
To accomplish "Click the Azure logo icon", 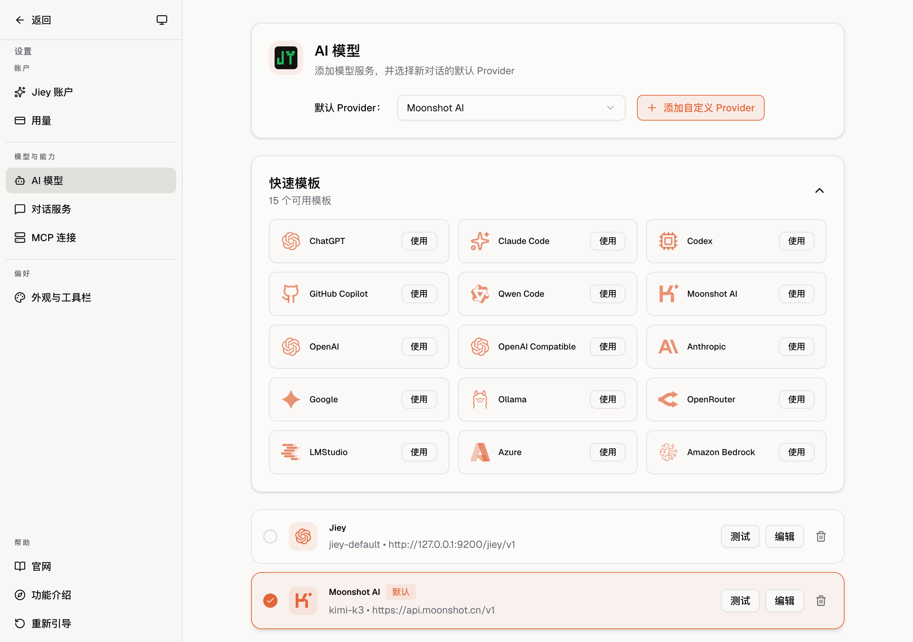I will point(480,452).
